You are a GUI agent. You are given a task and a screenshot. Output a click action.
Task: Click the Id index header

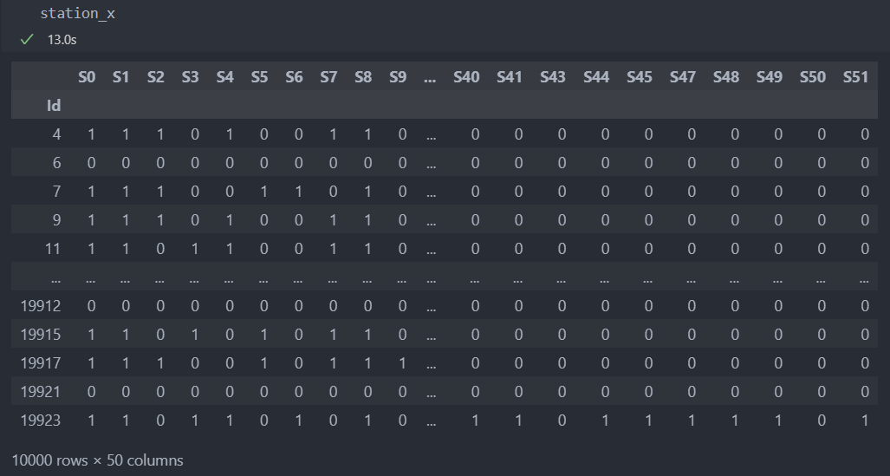click(x=54, y=106)
